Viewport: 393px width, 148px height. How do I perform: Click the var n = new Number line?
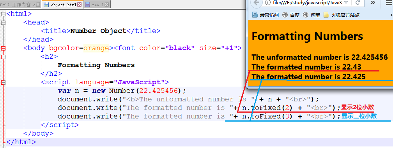tap(122, 91)
